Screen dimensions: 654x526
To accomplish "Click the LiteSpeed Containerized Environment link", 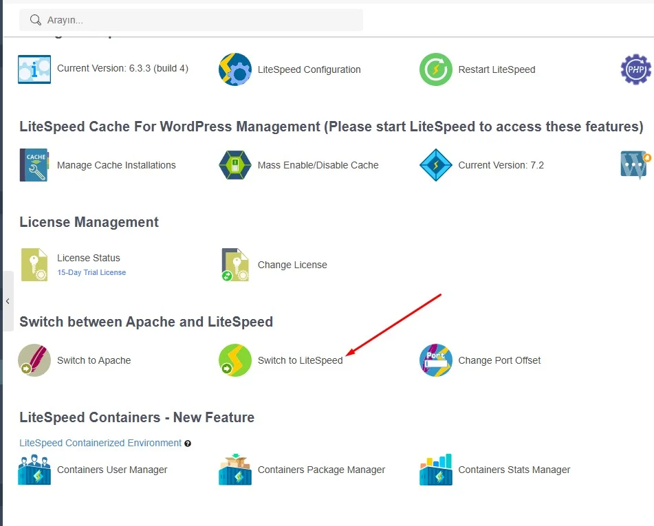I will click(x=100, y=443).
